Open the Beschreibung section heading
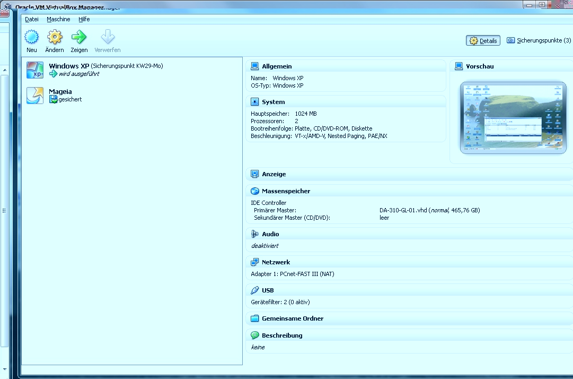Screen dimensions: 573x379 click(282, 335)
